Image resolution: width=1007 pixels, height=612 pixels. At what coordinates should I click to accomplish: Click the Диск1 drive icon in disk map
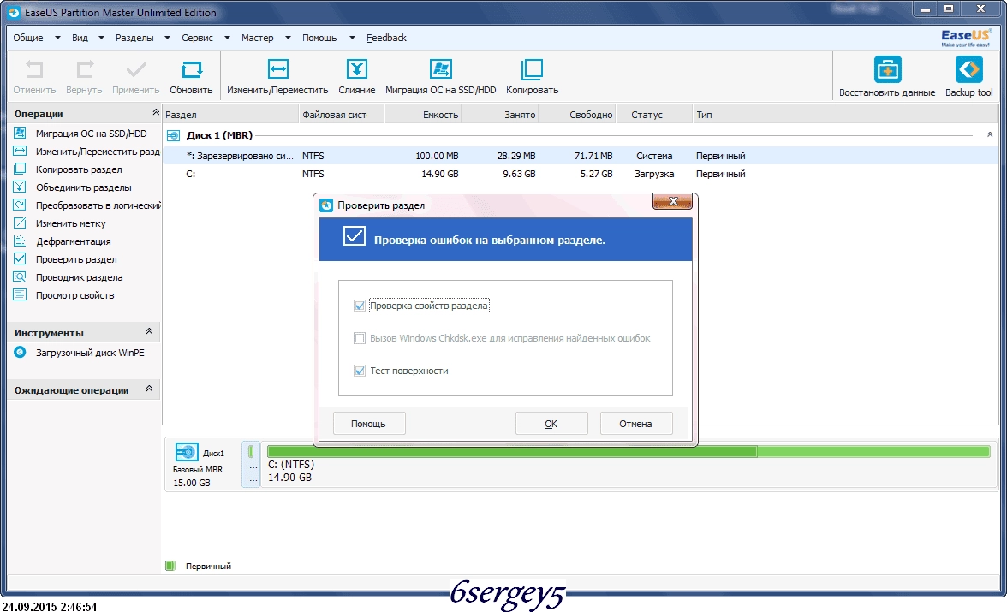(x=187, y=452)
